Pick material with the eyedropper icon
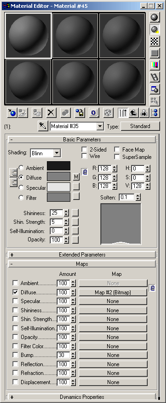The image size is (166, 403). [43, 126]
